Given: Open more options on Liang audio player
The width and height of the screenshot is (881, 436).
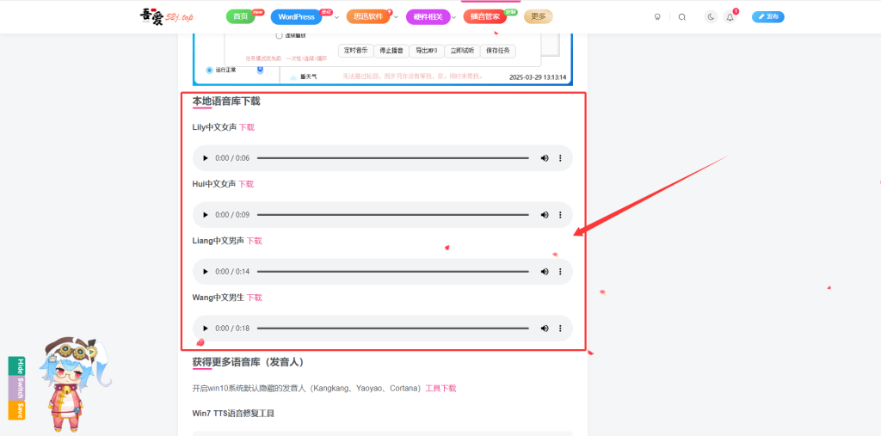Looking at the screenshot, I should pyautogui.click(x=560, y=272).
